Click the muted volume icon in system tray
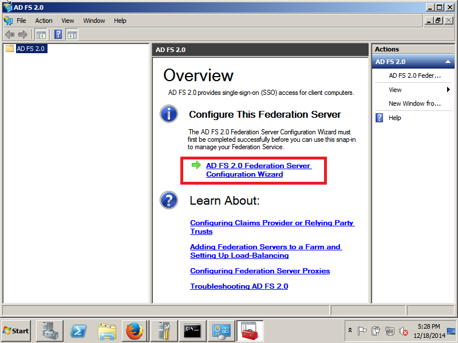Viewport: 458px width, 343px height. point(403,331)
